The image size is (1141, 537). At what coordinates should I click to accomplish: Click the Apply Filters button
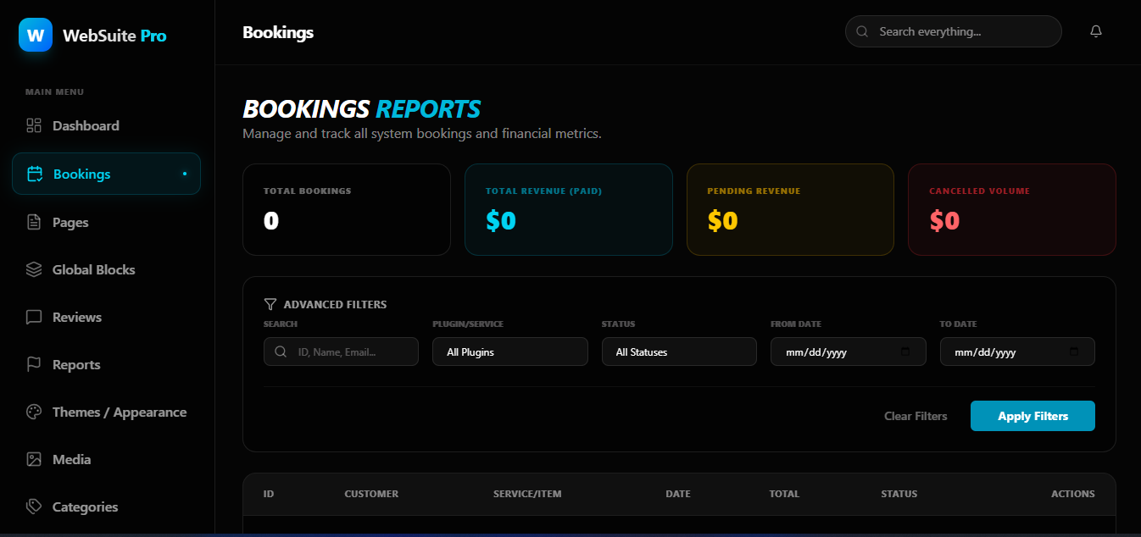(x=1032, y=416)
